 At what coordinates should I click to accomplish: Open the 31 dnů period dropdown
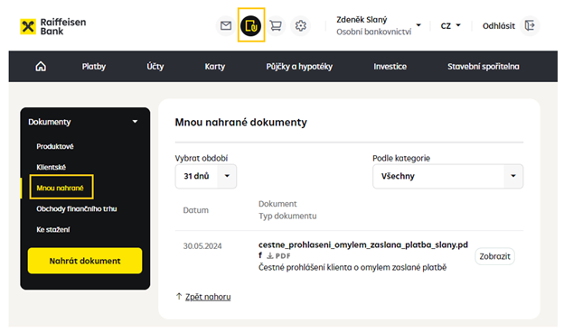pyautogui.click(x=206, y=176)
